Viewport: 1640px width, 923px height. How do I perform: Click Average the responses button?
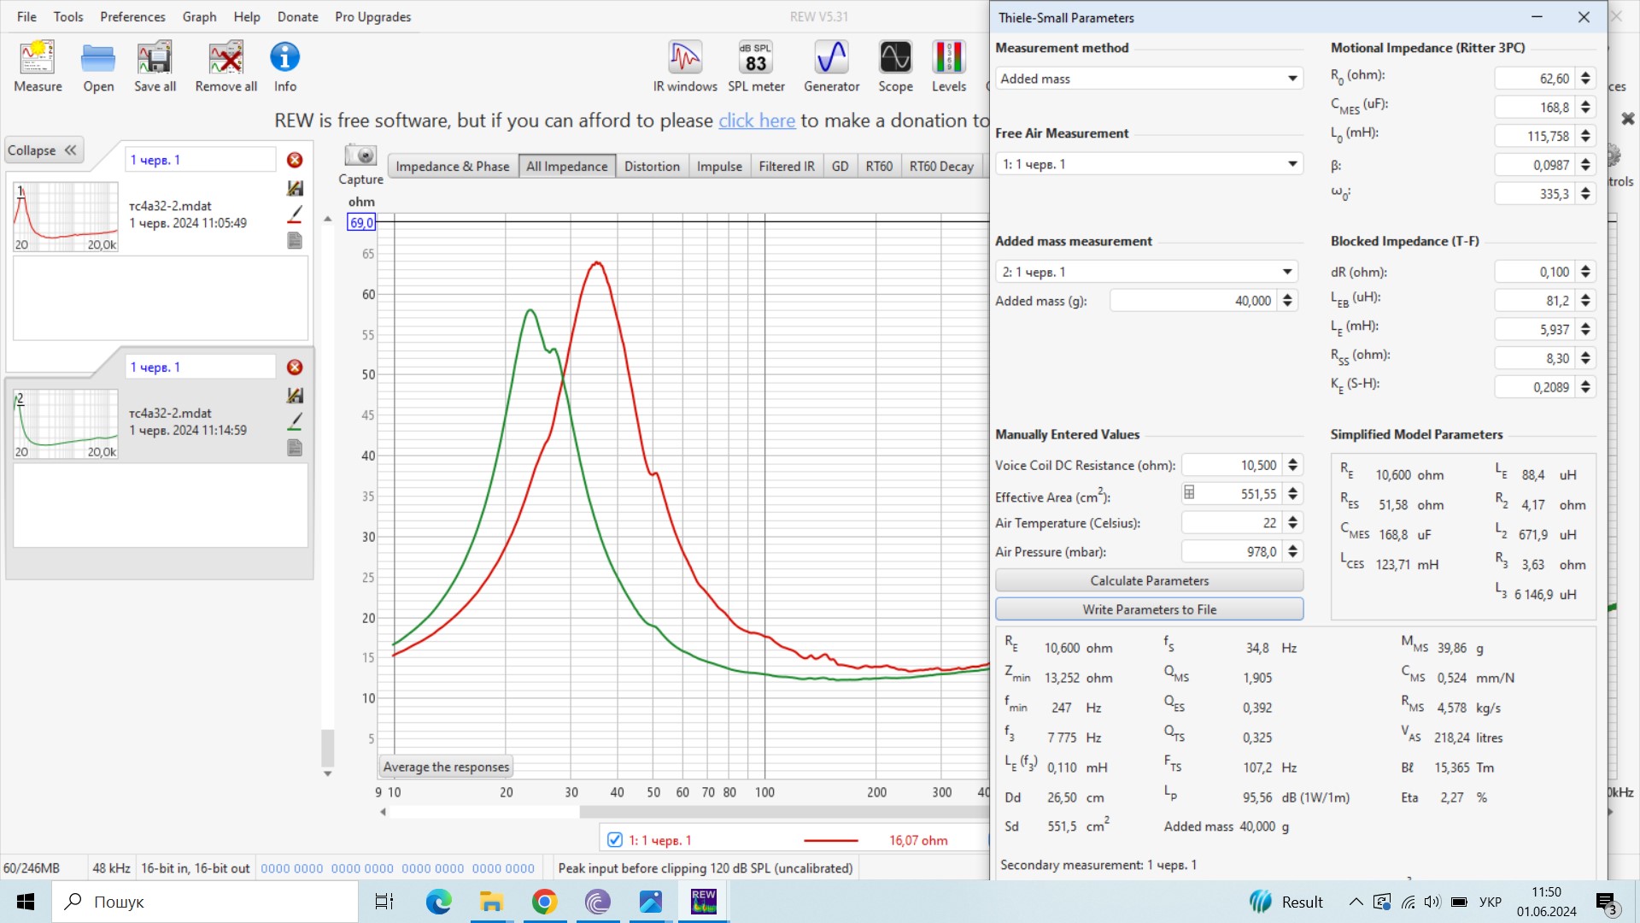click(x=446, y=767)
